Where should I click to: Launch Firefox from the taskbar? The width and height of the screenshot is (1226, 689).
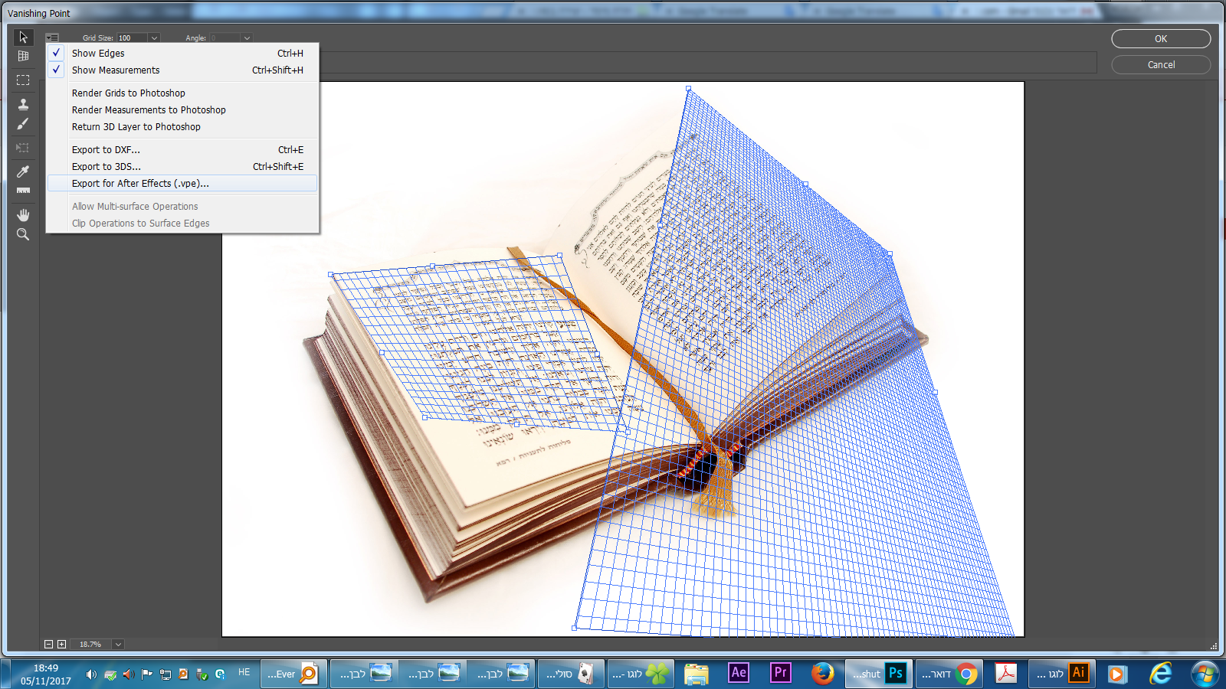(x=822, y=673)
